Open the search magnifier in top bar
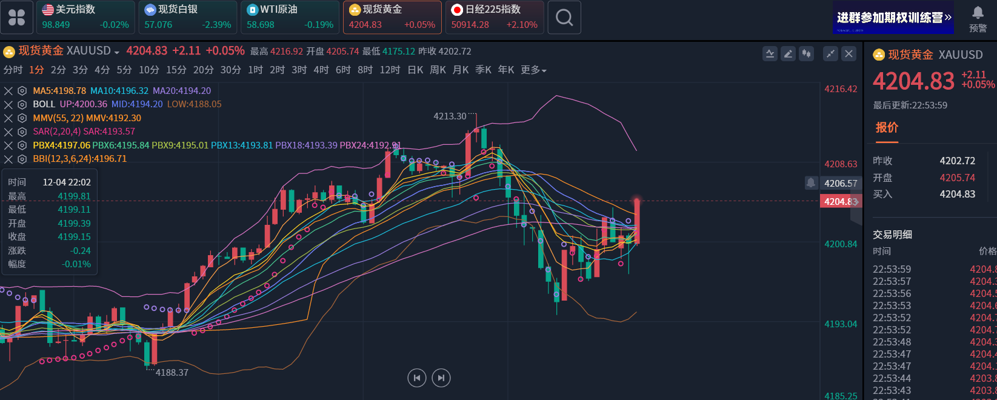Screen dimensions: 997x400 564,18
